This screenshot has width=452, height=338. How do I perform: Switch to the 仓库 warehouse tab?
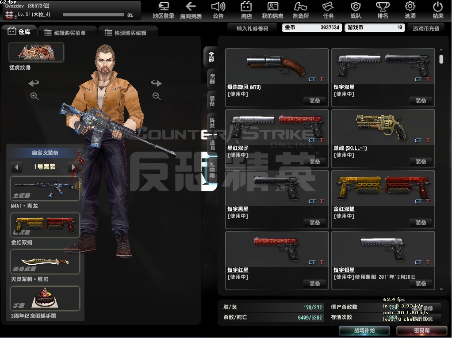[19, 31]
